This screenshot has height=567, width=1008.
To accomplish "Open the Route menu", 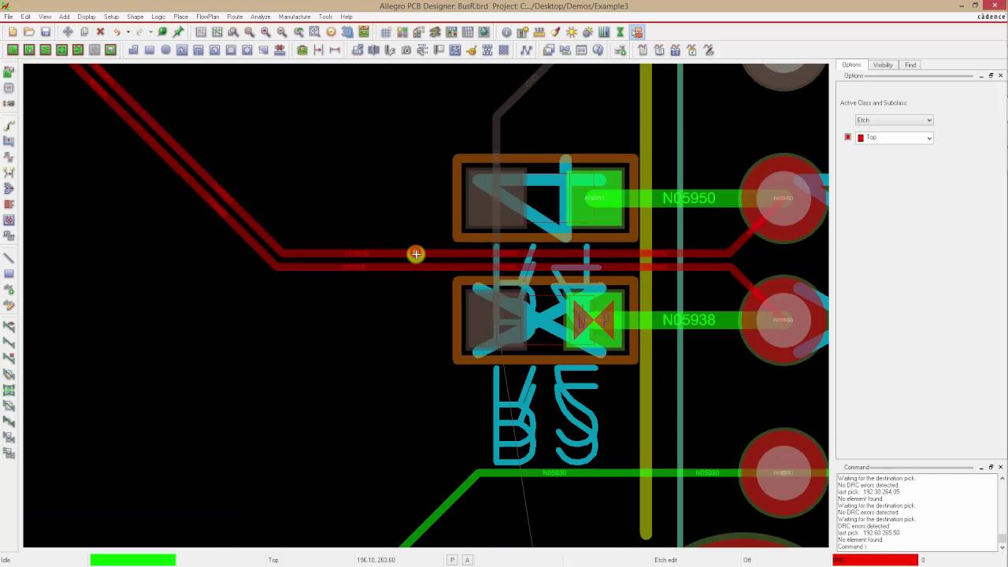I will click(235, 17).
